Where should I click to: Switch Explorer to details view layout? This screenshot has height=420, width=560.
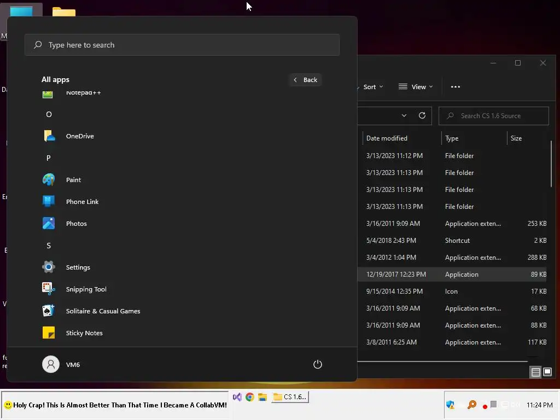pos(535,372)
